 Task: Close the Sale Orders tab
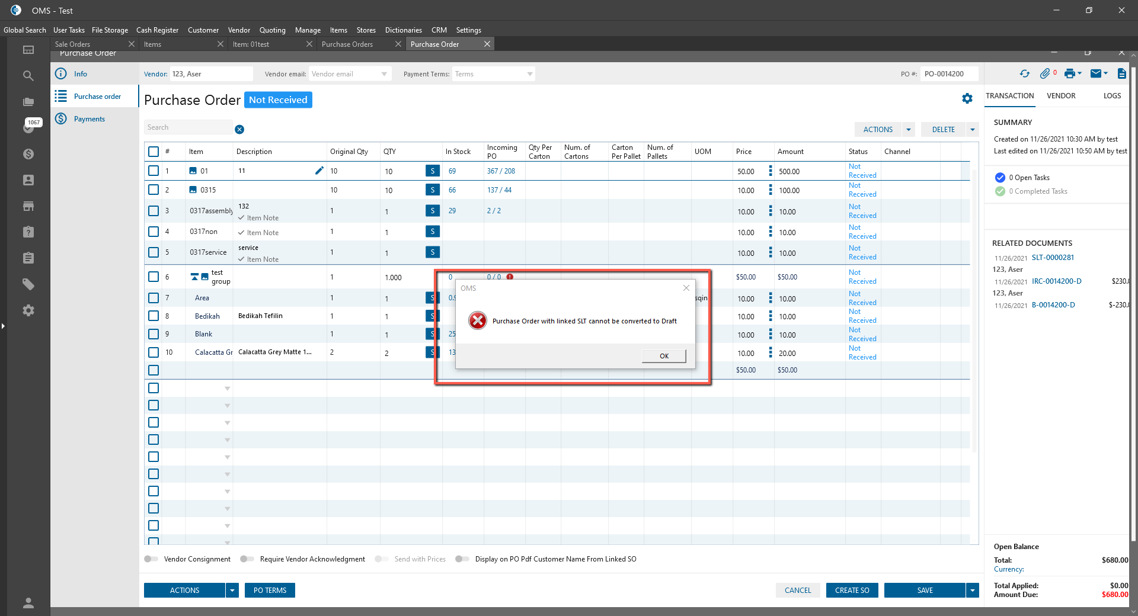click(x=132, y=44)
